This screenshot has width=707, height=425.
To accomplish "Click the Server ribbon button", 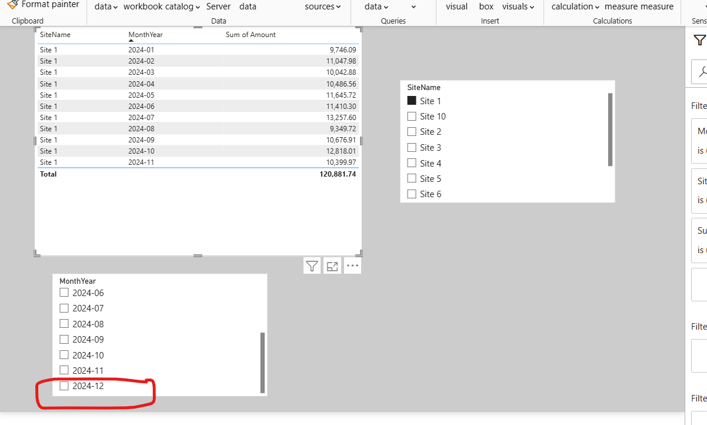I will tap(218, 6).
